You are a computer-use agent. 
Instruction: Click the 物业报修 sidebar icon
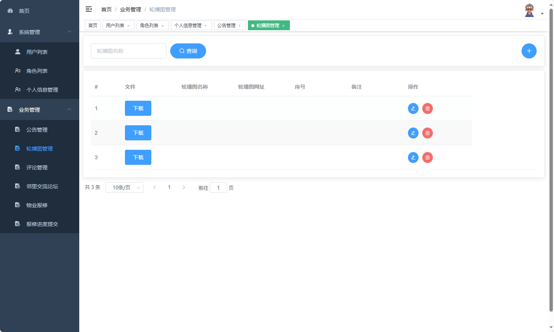tap(17, 205)
